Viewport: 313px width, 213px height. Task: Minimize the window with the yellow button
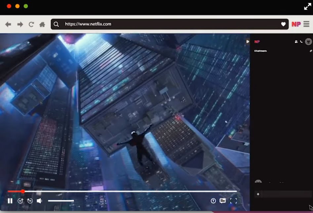pyautogui.click(x=18, y=6)
